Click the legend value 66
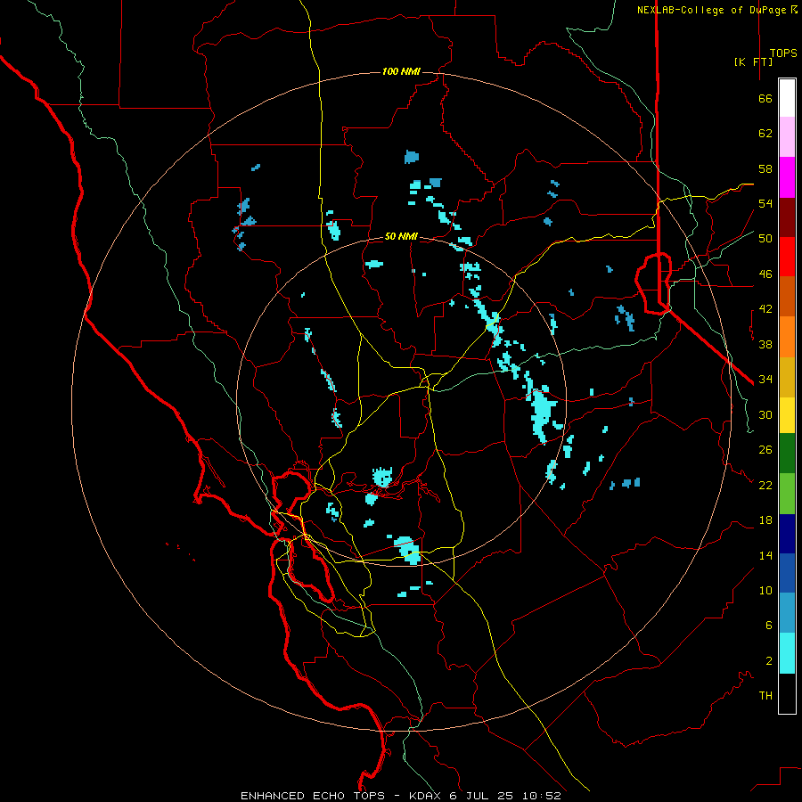The width and height of the screenshot is (802, 802). 765,99
